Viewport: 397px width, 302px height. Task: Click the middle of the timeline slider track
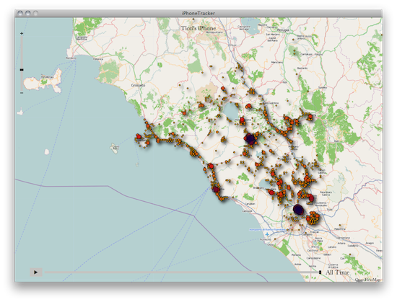pos(182,272)
